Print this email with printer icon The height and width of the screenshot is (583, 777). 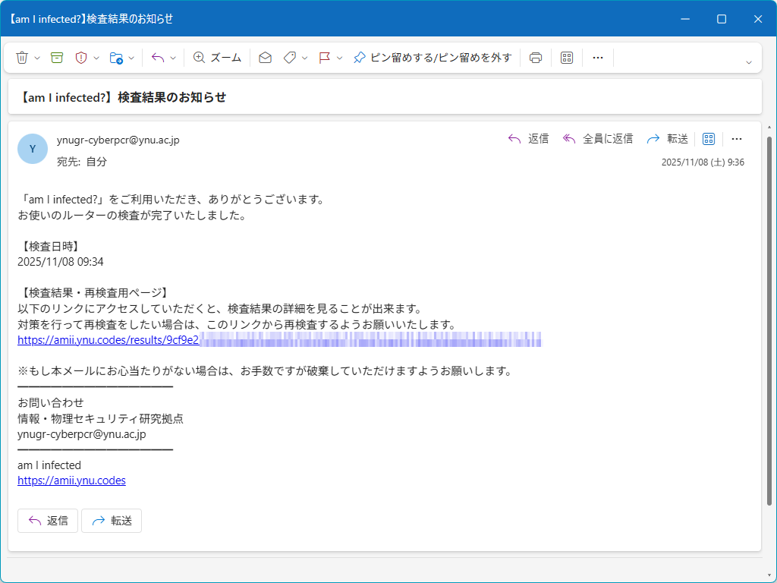click(536, 58)
